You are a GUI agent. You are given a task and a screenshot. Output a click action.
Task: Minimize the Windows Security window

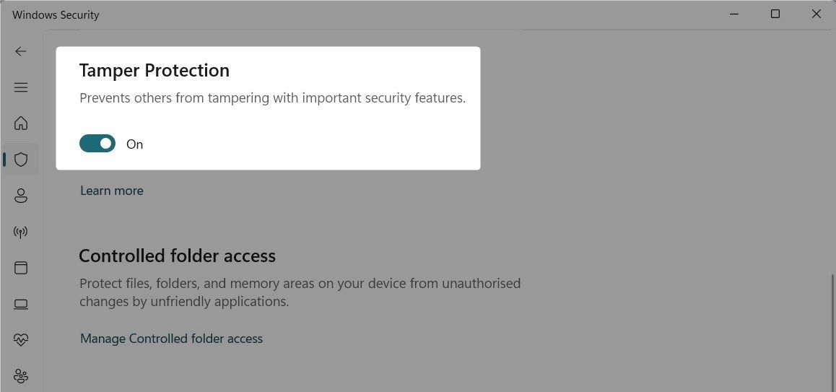734,14
